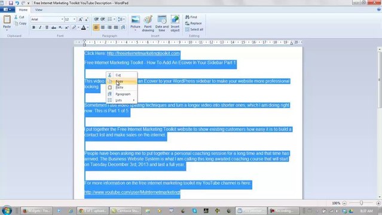Click the zoom slider handle
This screenshot has width=382, height=215.
coord(361,203)
